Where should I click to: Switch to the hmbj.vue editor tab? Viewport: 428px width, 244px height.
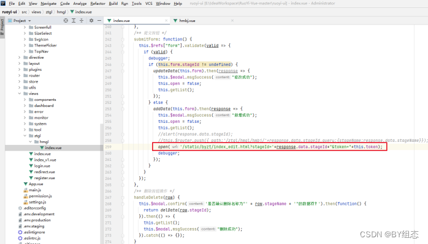point(187,21)
